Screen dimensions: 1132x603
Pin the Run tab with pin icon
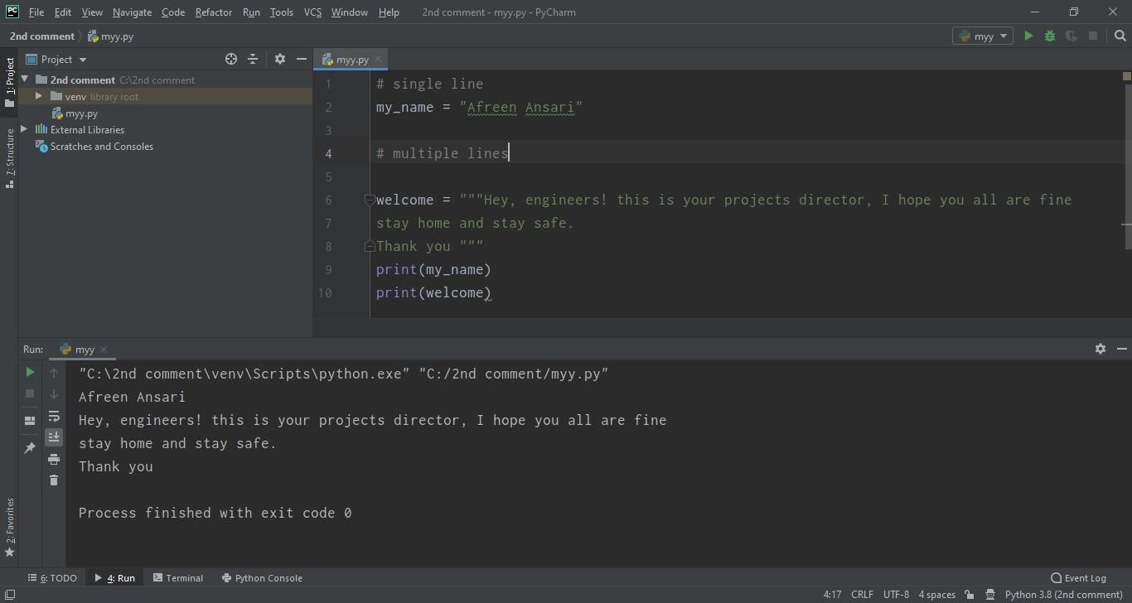[x=29, y=447]
